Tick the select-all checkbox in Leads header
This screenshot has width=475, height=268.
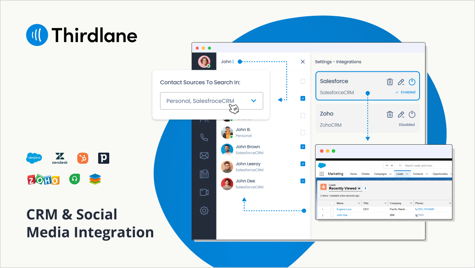[332, 203]
